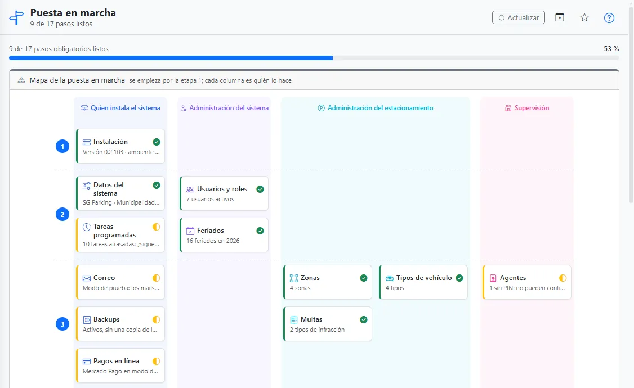This screenshot has height=388, width=634.
Task: Click the Tipos de vehículo car icon
Action: pyautogui.click(x=390, y=278)
